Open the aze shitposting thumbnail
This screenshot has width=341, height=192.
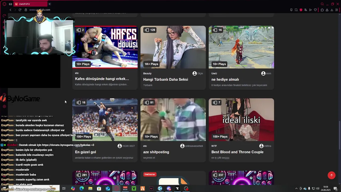(173, 120)
